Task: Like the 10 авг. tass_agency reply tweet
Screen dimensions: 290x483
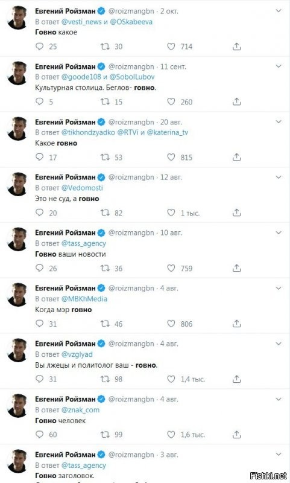Action: coord(171,268)
